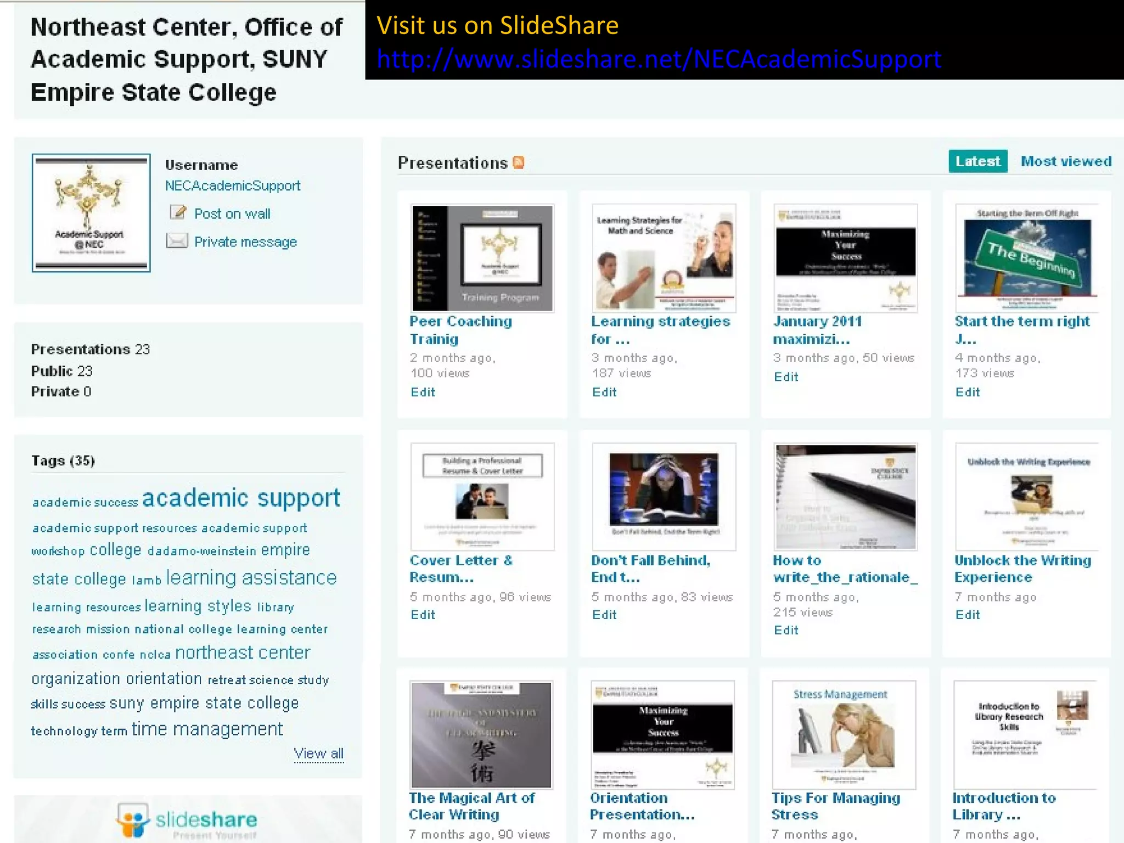Click the How to write_the_rationale_ title
1124x843 pixels.
845,569
